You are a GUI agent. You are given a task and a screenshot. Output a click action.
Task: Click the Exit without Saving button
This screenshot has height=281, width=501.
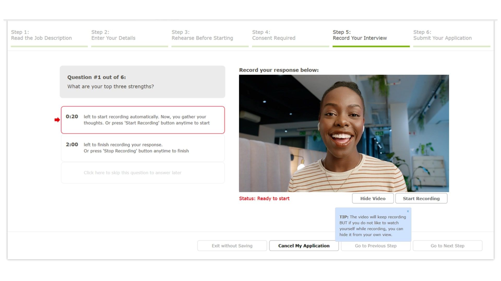pos(231,246)
